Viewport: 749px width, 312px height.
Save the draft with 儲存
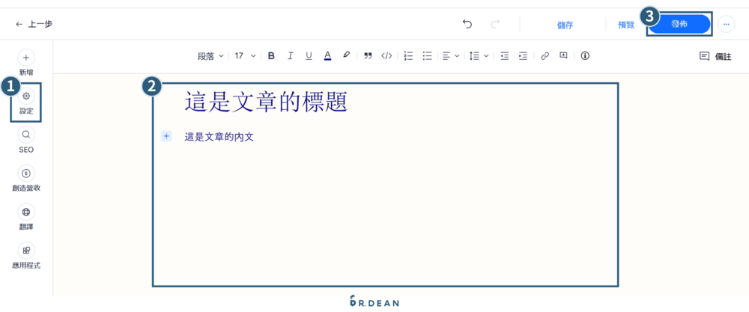(x=565, y=25)
